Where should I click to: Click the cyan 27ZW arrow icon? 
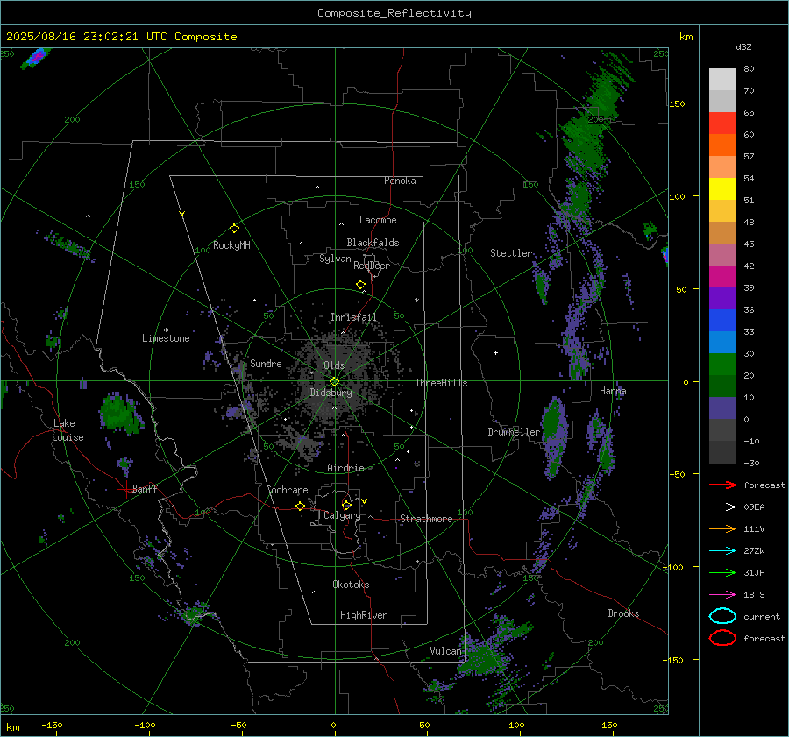point(722,551)
